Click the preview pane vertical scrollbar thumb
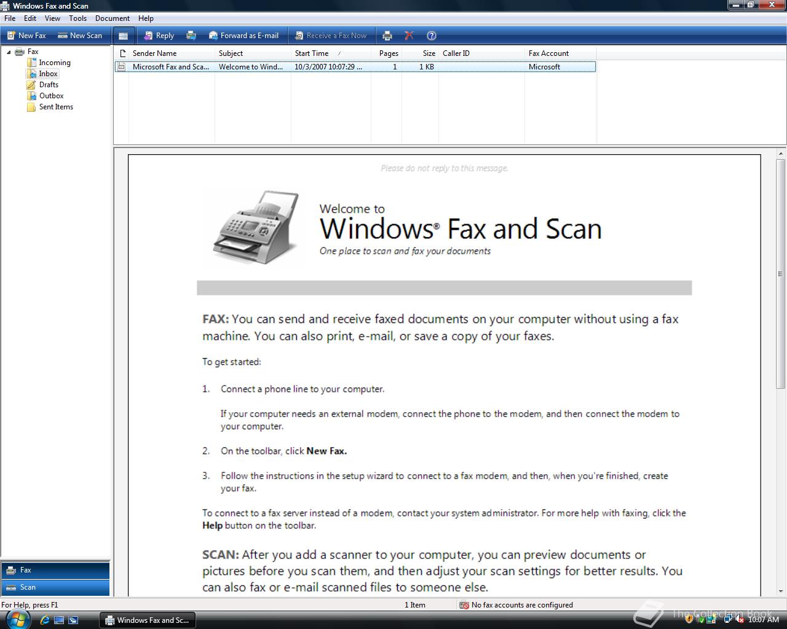Image resolution: width=787 pixels, height=629 pixels. point(781,273)
